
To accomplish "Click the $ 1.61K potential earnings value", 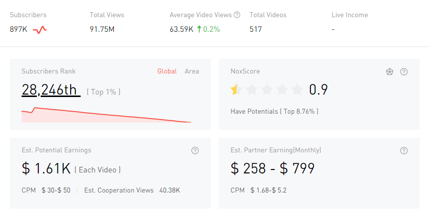I will pyautogui.click(x=46, y=169).
